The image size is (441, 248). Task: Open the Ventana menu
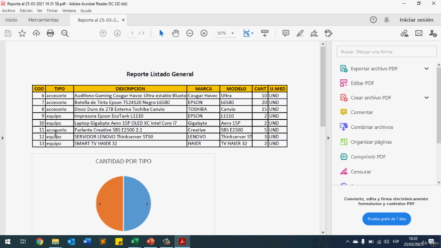(69, 10)
